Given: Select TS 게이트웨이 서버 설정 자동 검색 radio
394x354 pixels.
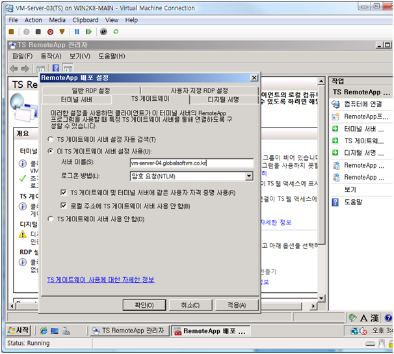Looking at the screenshot, I should coord(51,139).
